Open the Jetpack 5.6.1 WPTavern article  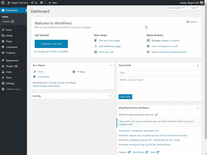coord(153,135)
